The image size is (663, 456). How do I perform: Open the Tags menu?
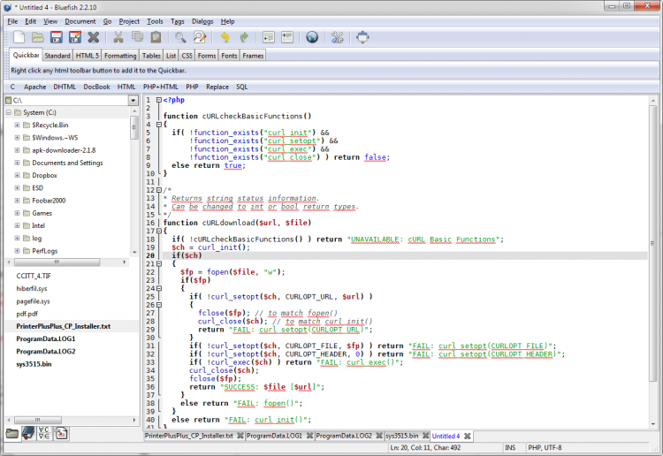tap(178, 20)
